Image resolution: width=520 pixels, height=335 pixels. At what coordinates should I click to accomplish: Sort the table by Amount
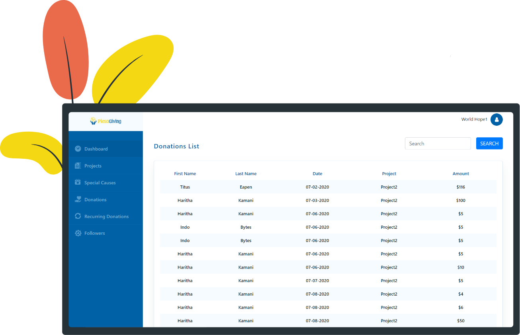[461, 173]
